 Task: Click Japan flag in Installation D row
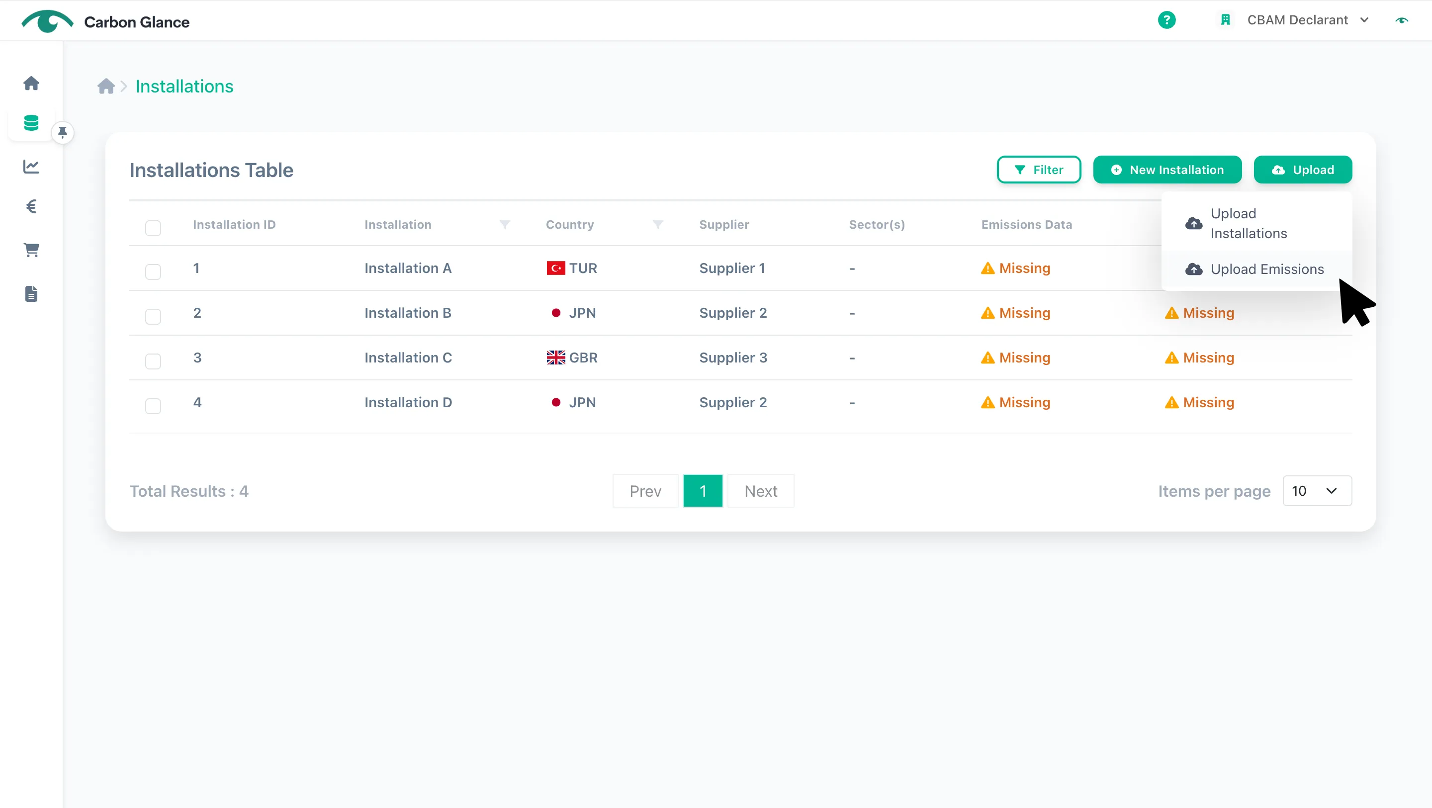(555, 402)
